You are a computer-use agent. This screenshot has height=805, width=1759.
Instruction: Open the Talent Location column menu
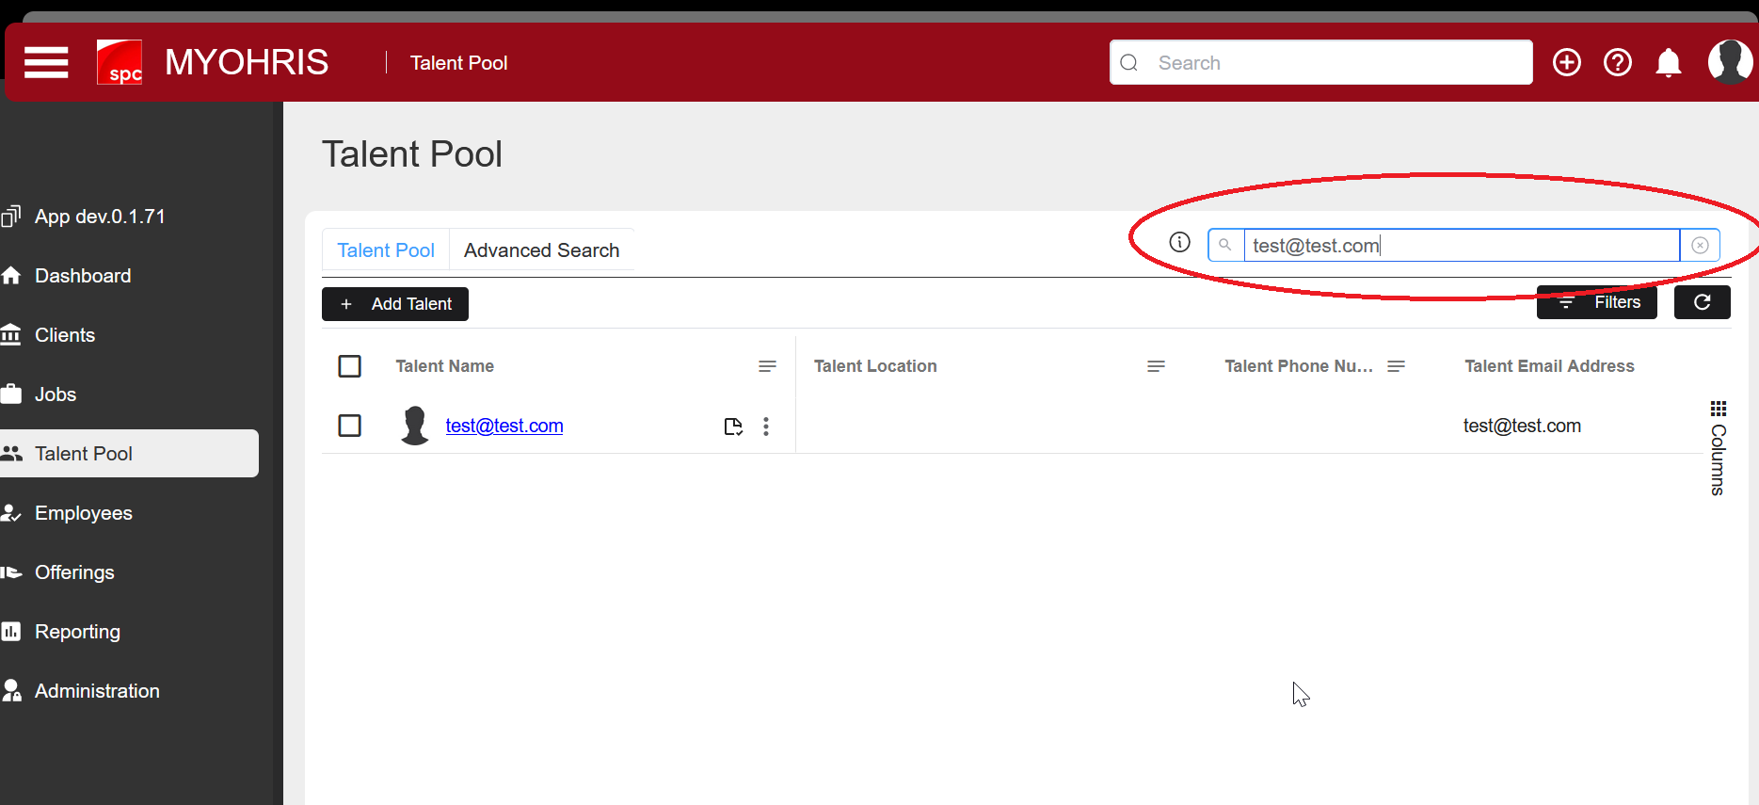[1156, 366]
